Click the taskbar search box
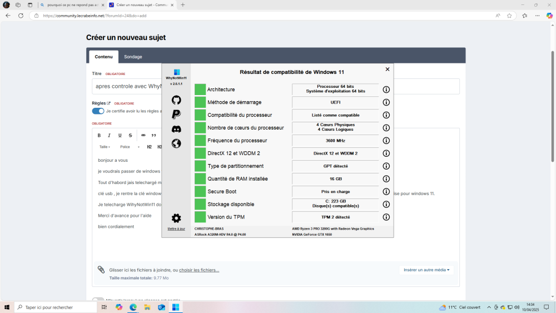The image size is (556, 313). pyautogui.click(x=56, y=307)
